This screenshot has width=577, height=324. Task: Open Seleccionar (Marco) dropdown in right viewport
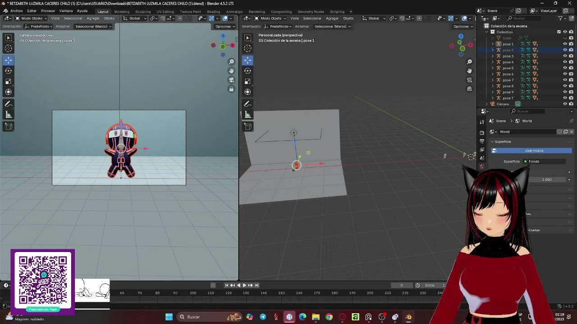click(332, 27)
